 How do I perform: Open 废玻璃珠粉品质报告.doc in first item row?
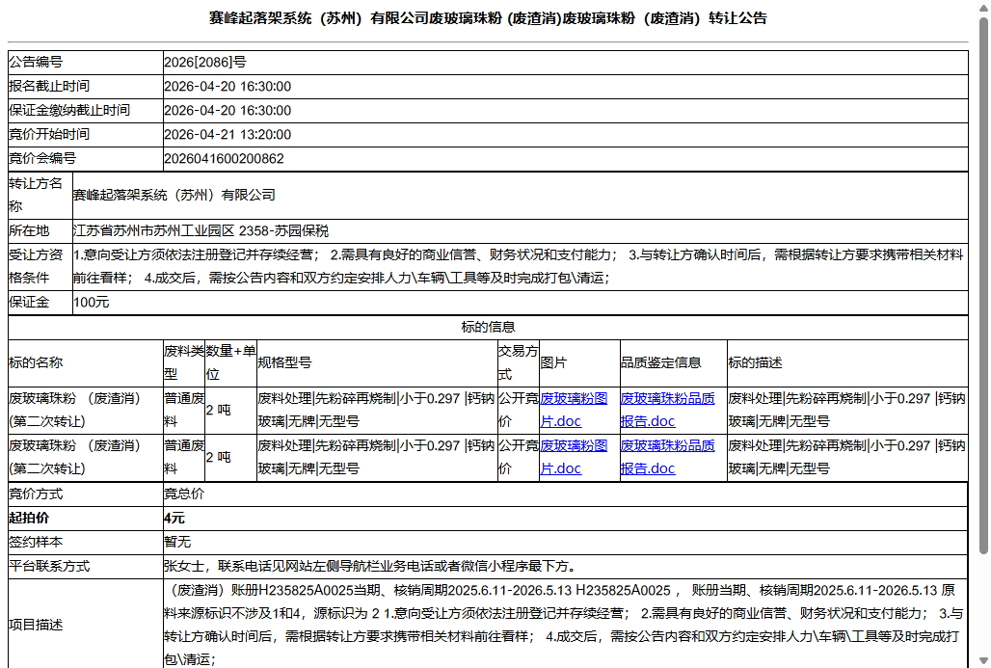pos(667,411)
